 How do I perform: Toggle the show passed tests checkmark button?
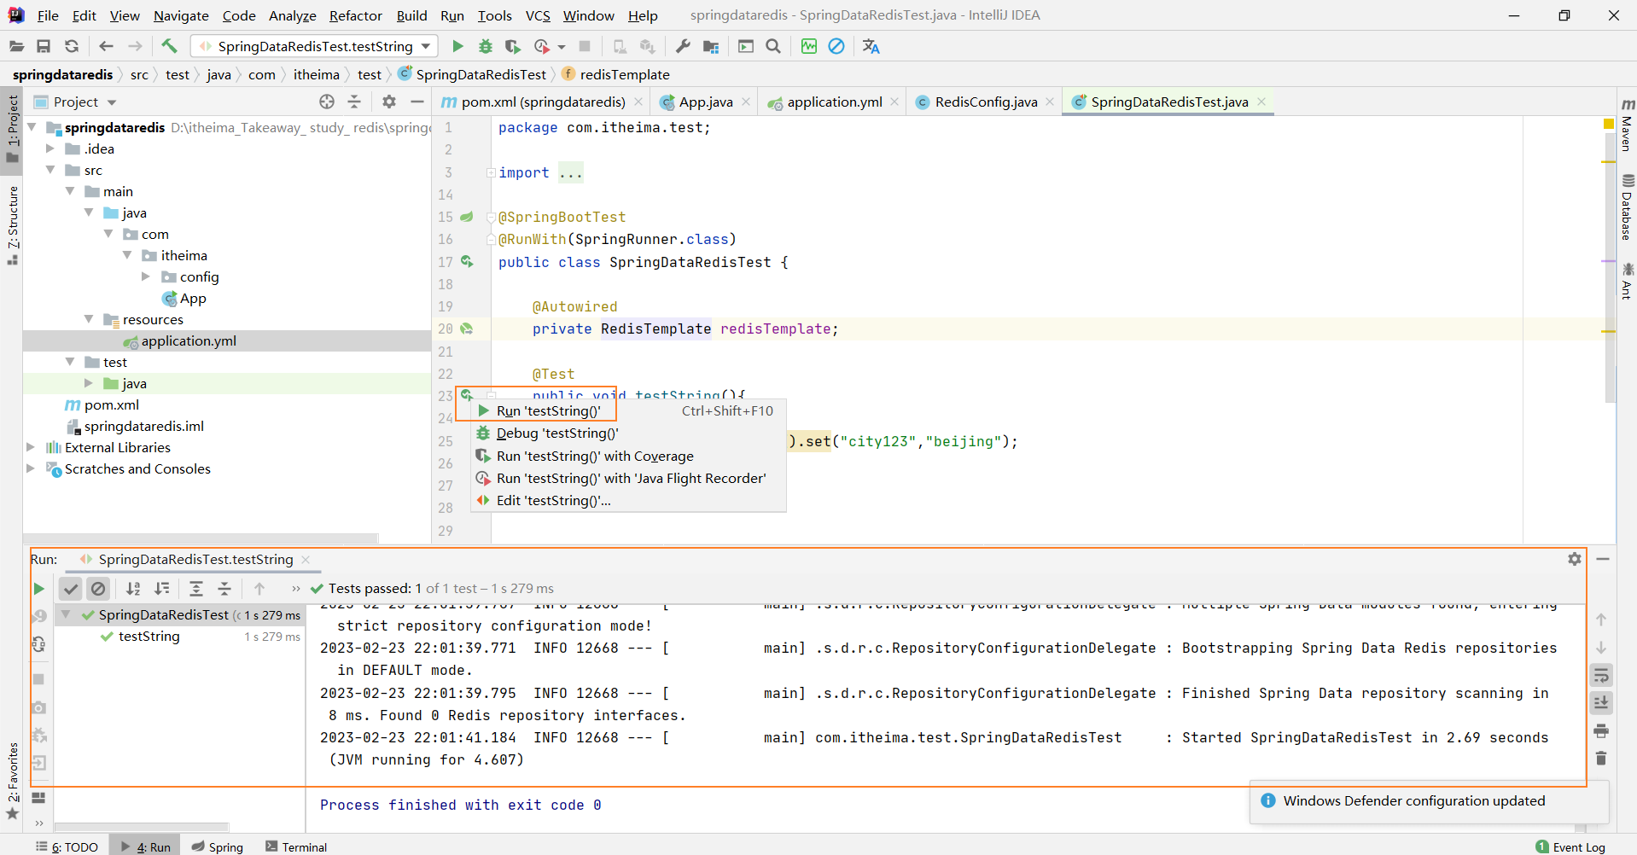71,588
